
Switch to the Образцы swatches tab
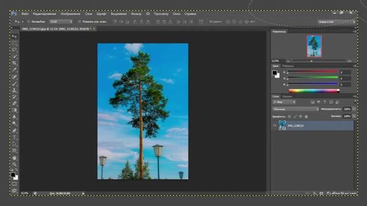[x=288, y=66]
